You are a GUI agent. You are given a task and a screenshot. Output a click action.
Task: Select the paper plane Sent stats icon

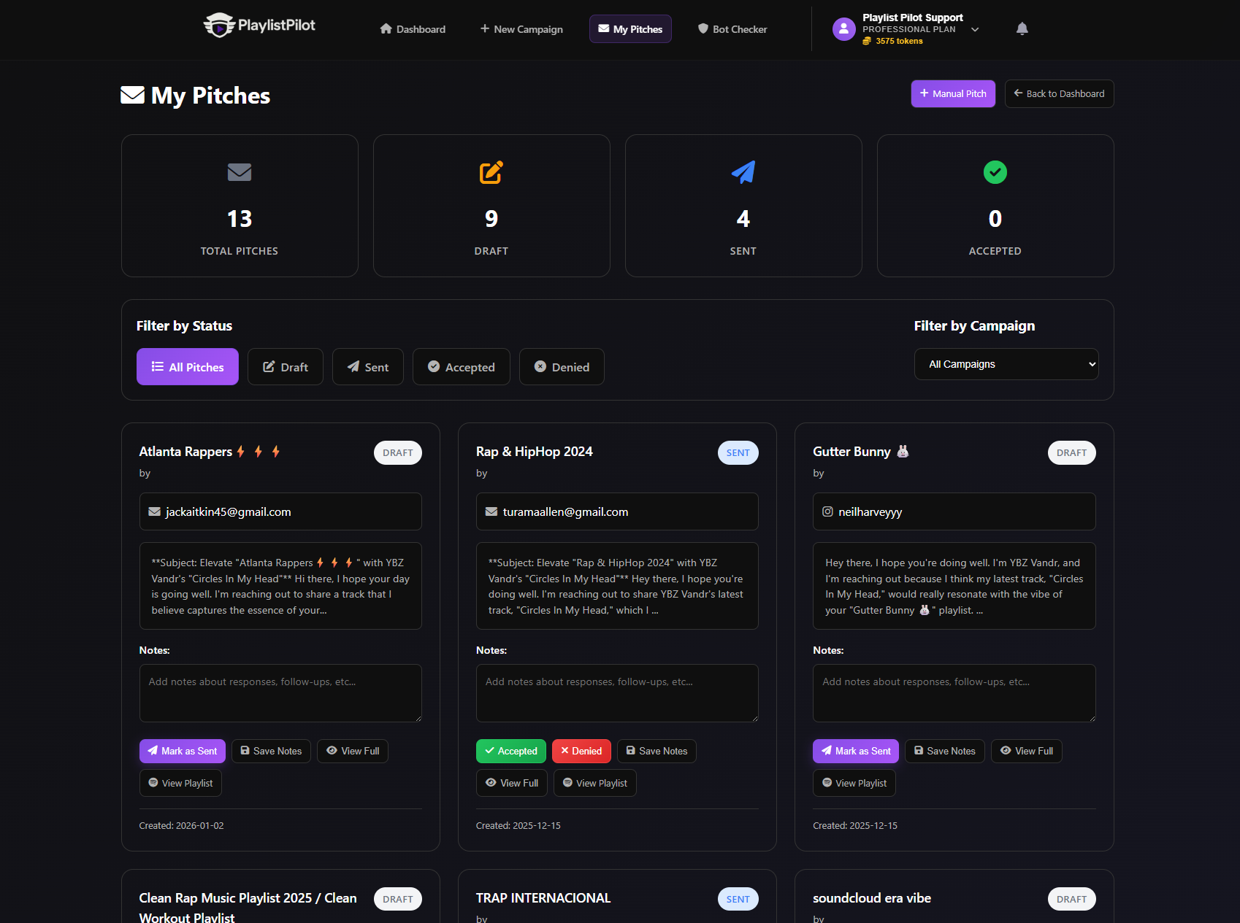coord(743,172)
